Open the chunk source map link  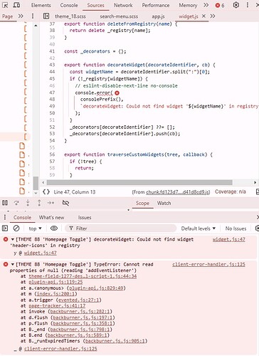click(x=178, y=192)
